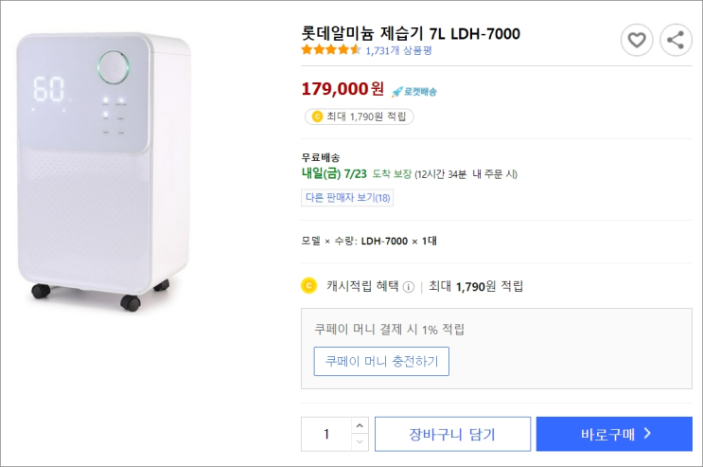Decrease quantity with the down arrow
The image size is (703, 467).
pos(359,442)
